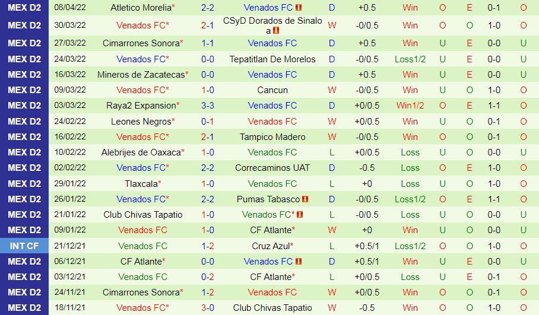Click red card icon in 21/01/22 match row

click(300, 215)
